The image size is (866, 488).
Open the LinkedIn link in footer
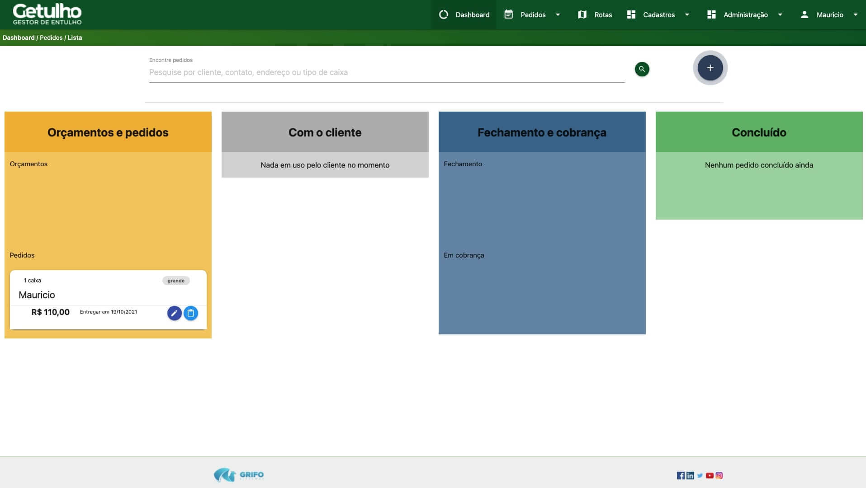690,475
